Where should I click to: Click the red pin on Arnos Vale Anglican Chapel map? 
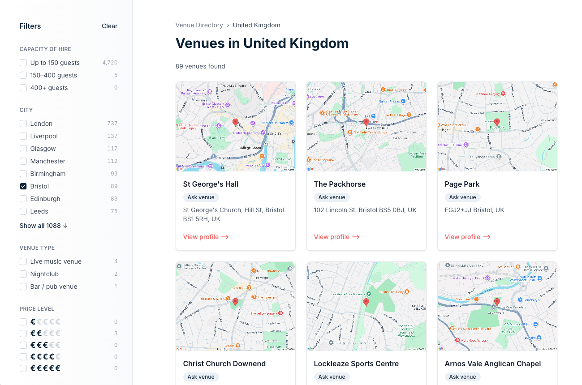pyautogui.click(x=497, y=302)
